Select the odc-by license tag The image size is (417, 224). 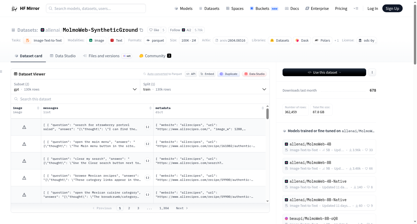click(366, 40)
